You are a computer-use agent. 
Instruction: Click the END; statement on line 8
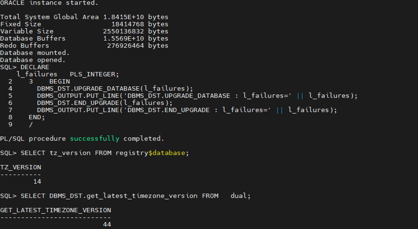37,117
